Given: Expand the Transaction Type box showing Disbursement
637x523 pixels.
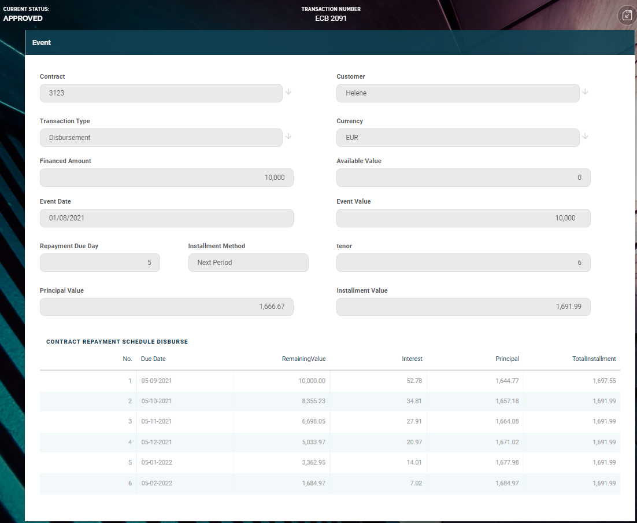Looking at the screenshot, I should click(x=161, y=138).
